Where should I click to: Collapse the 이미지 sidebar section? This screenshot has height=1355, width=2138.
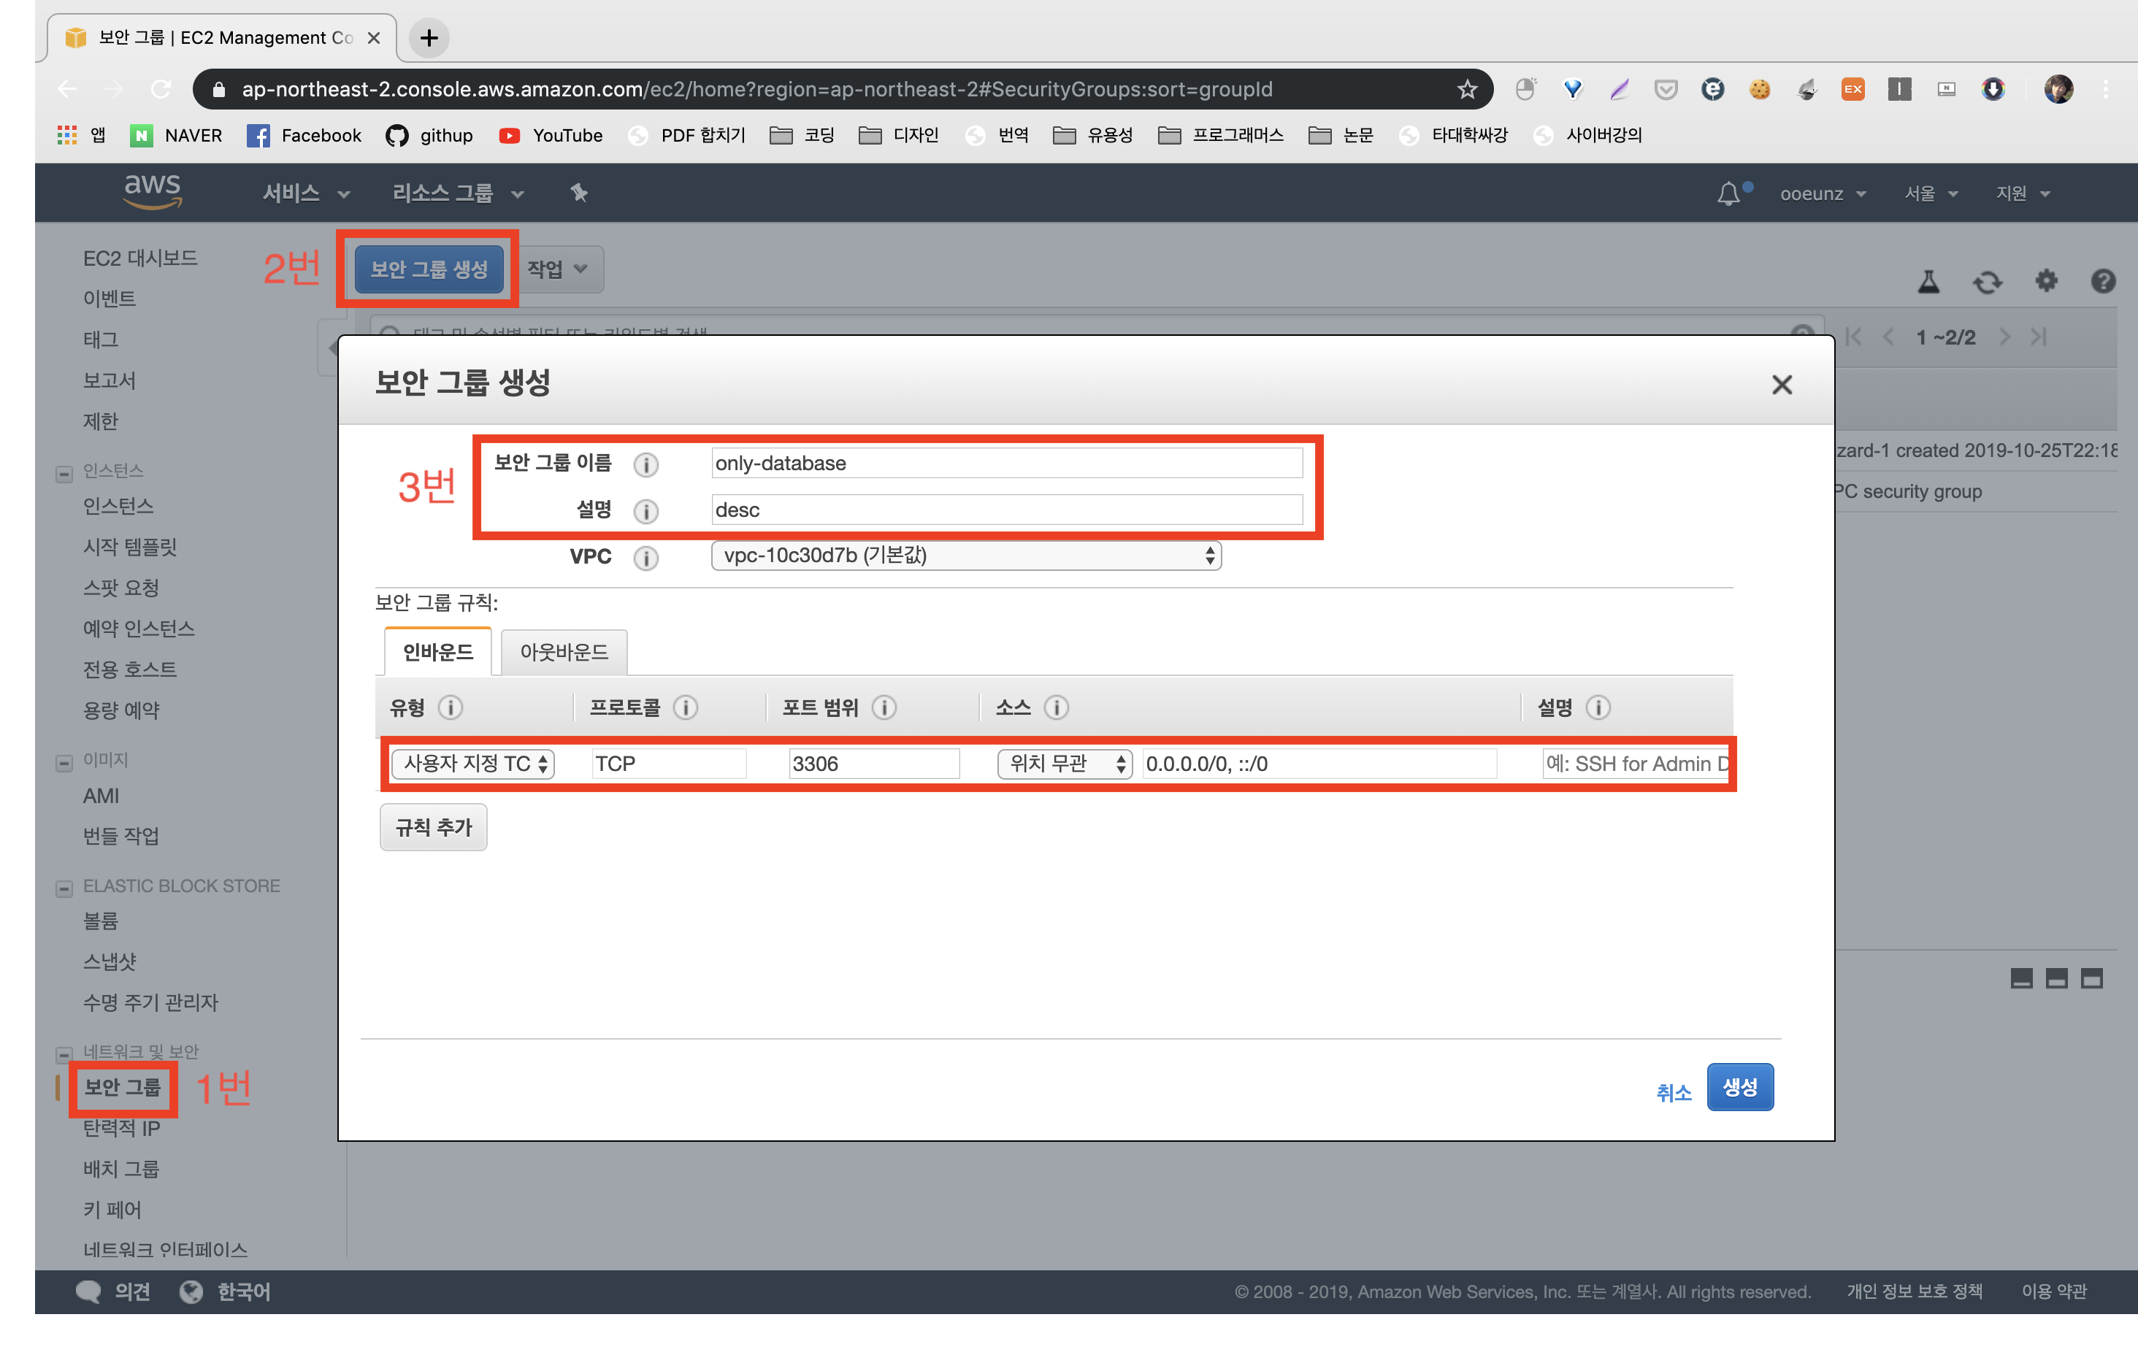[x=64, y=763]
